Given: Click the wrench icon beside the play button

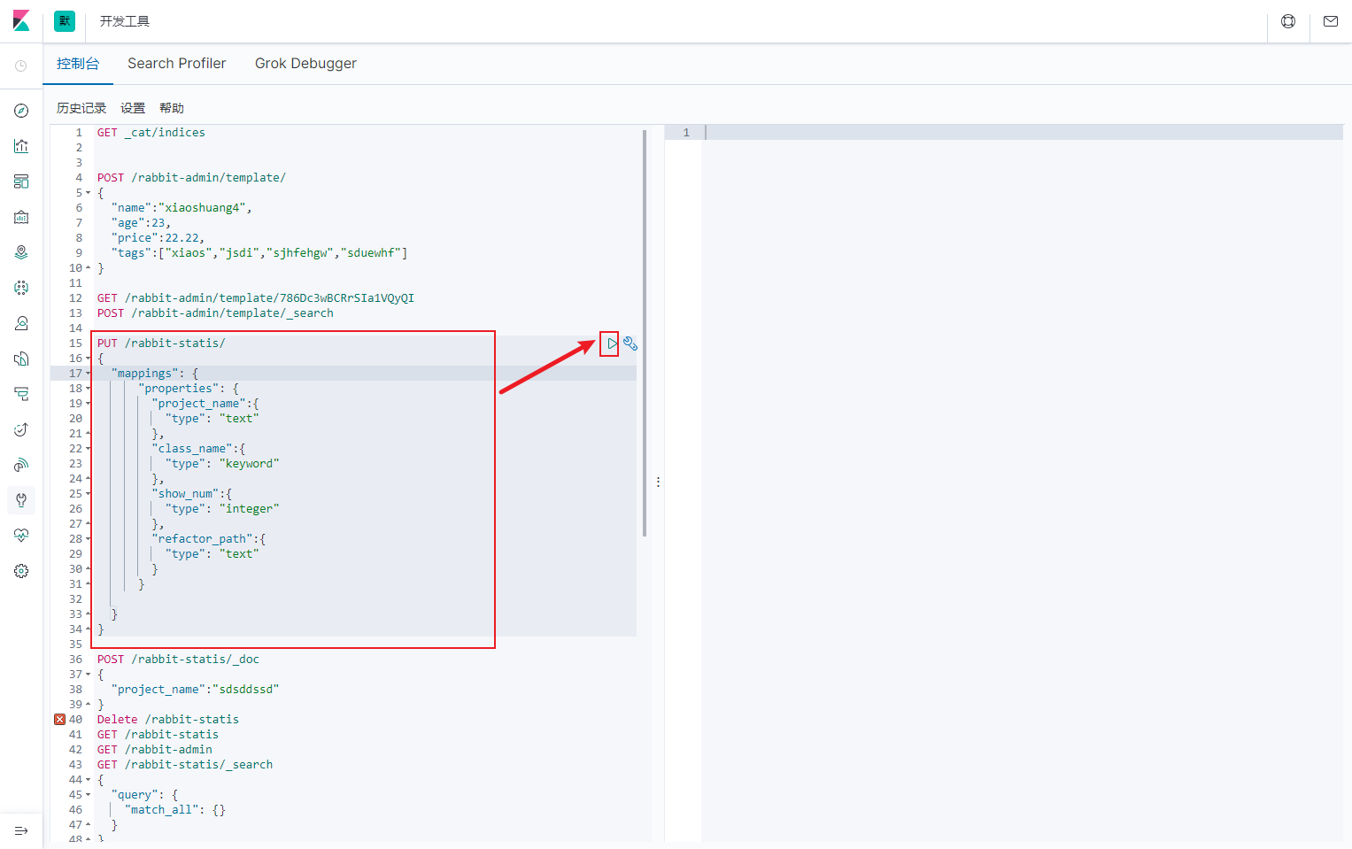Looking at the screenshot, I should [x=630, y=343].
